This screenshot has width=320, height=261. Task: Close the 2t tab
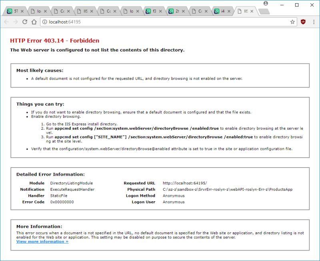point(184,10)
